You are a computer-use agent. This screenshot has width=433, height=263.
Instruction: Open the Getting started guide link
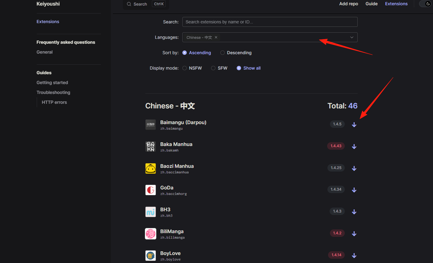52,83
